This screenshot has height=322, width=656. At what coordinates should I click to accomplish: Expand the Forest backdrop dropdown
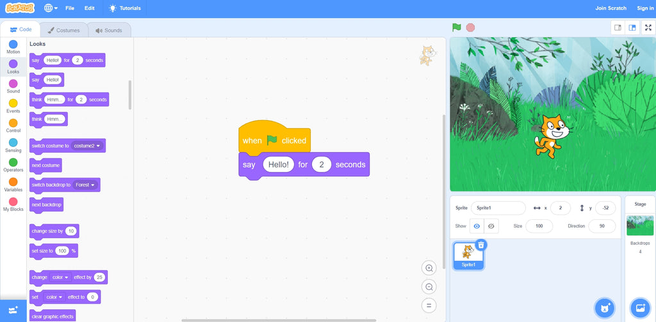[x=85, y=185]
